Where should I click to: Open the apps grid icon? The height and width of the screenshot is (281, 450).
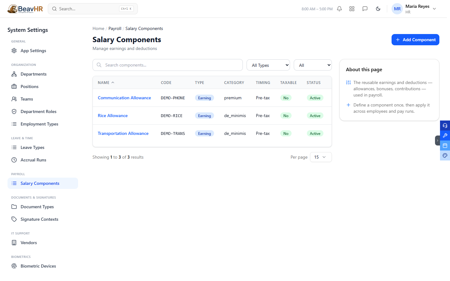coord(352,9)
